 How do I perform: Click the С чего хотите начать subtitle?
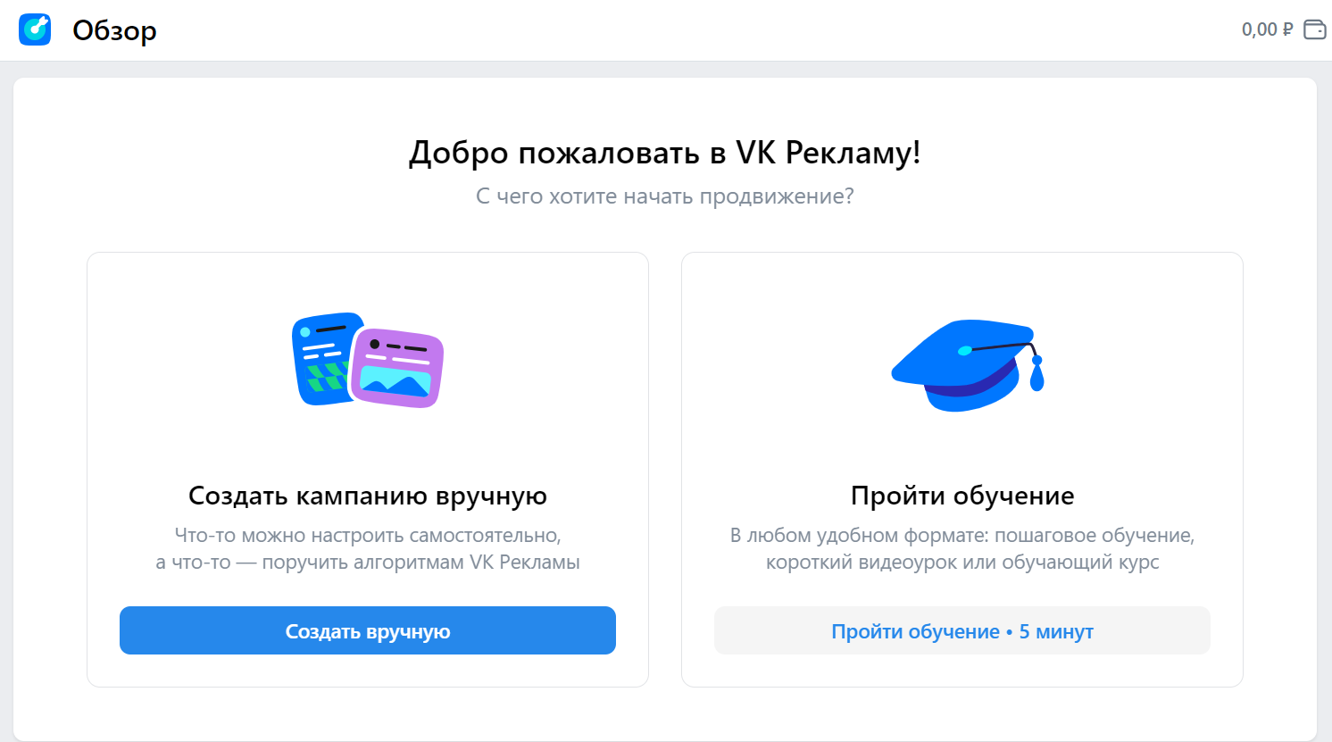pyautogui.click(x=665, y=196)
